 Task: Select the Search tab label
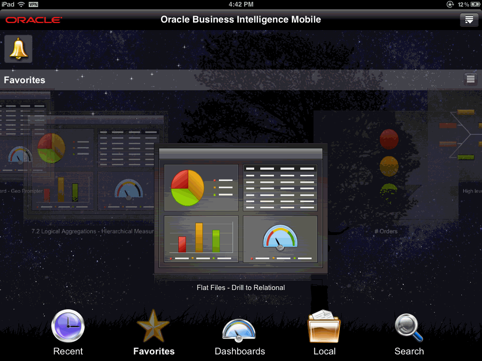409,351
